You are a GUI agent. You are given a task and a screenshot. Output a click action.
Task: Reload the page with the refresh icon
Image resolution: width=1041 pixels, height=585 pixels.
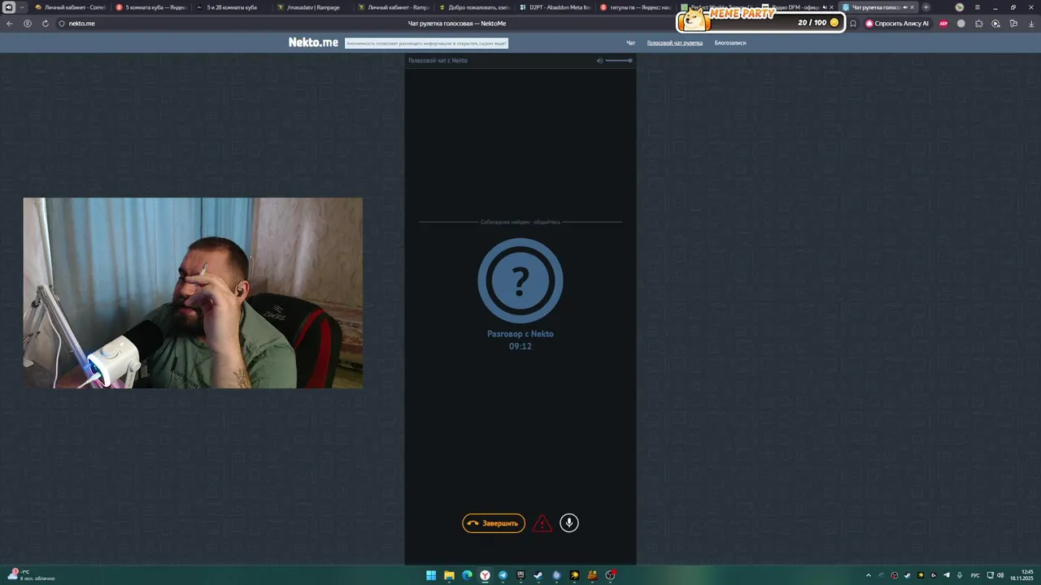tap(46, 24)
